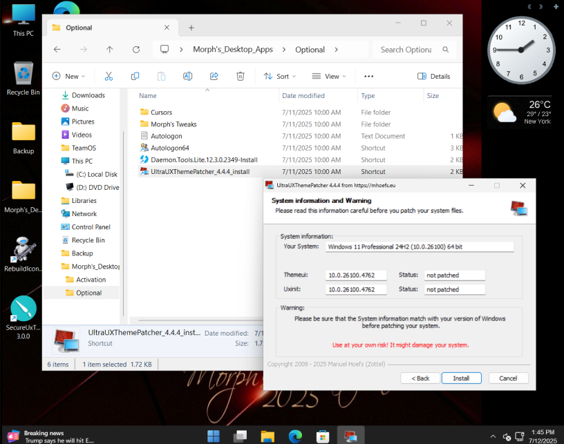The width and height of the screenshot is (564, 444).
Task: Toggle the Details pane button
Action: coord(433,76)
